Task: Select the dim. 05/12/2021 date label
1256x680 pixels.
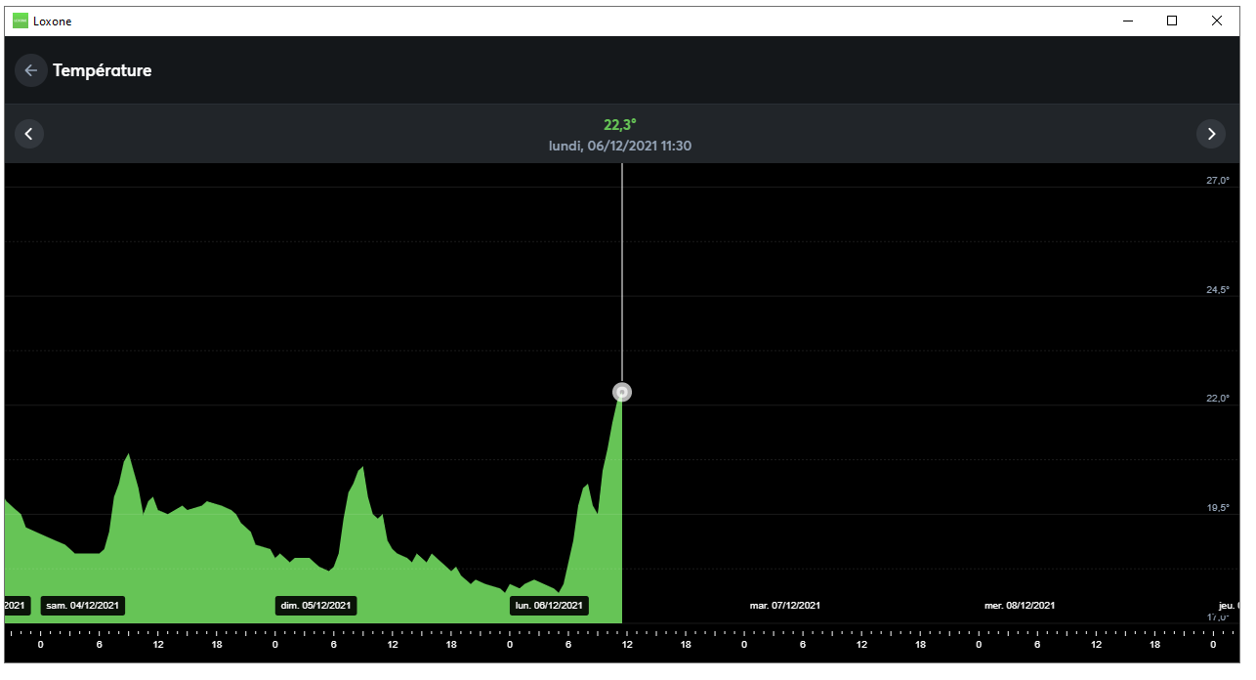Action: (x=315, y=606)
